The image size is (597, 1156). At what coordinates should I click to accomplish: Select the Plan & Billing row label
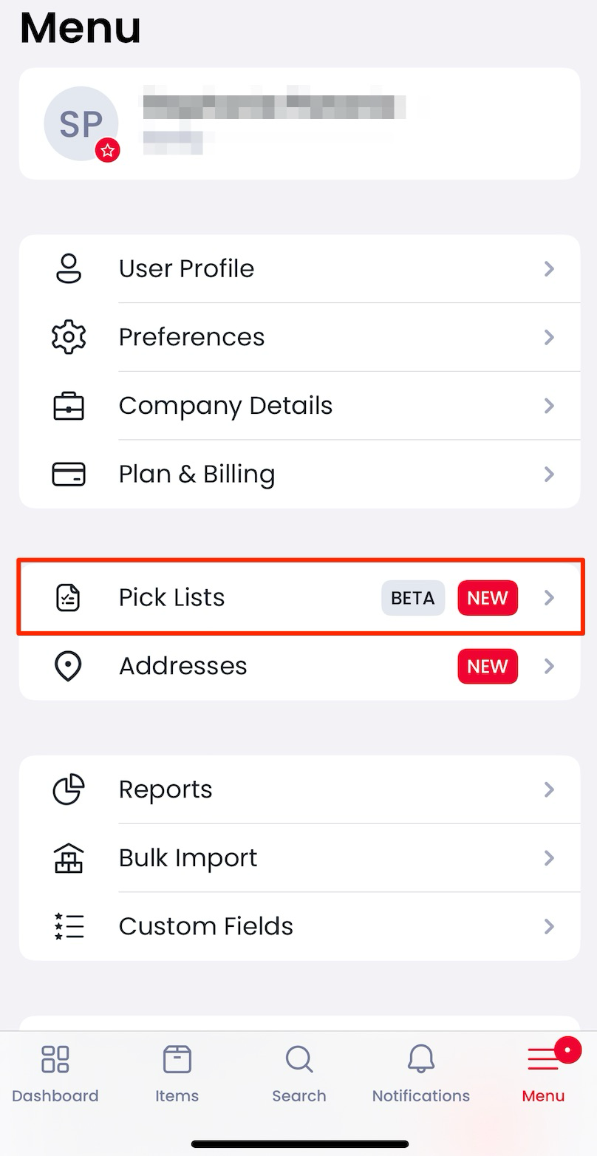point(197,474)
